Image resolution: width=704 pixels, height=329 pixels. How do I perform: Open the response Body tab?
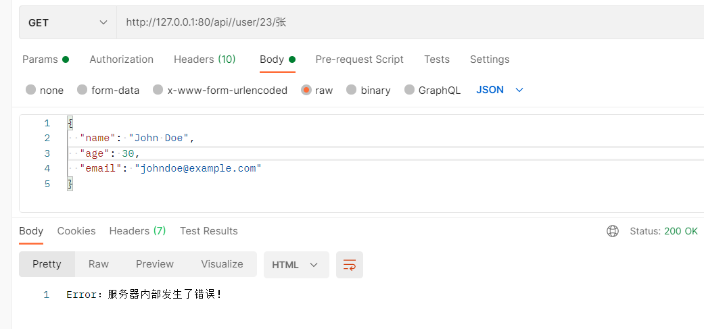click(31, 231)
